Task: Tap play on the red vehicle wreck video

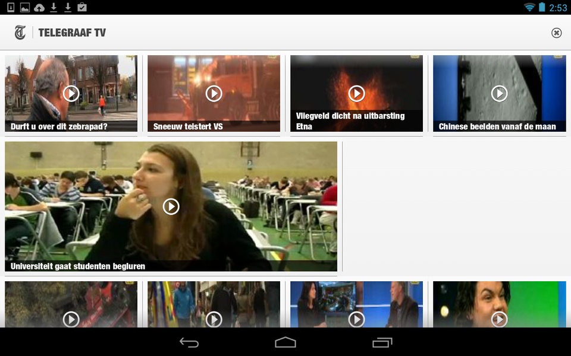Action: pos(71,320)
